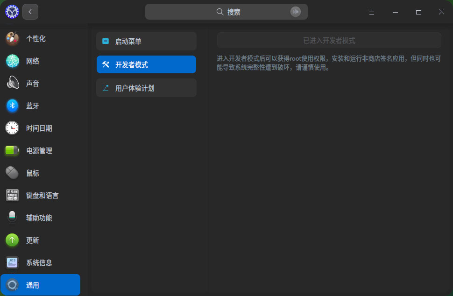Open 蓝牙 (Bluetooth) settings via its icon
This screenshot has height=296, width=453.
coord(12,106)
